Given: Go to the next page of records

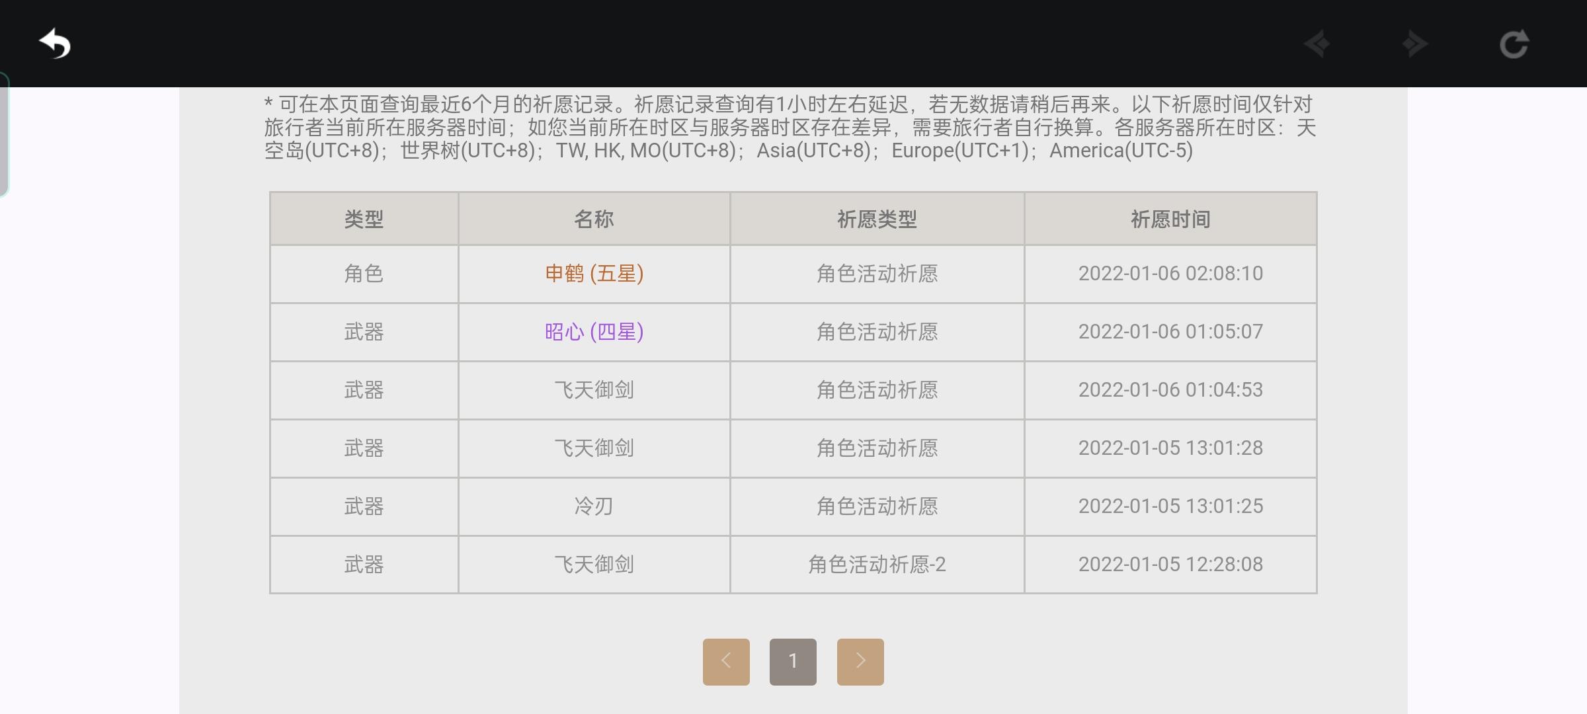Looking at the screenshot, I should click(860, 661).
